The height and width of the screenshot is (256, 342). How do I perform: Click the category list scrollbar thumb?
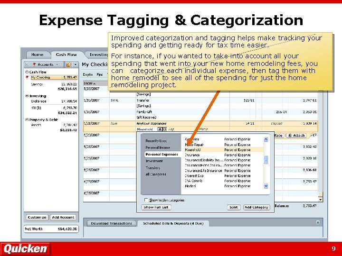tap(266, 160)
